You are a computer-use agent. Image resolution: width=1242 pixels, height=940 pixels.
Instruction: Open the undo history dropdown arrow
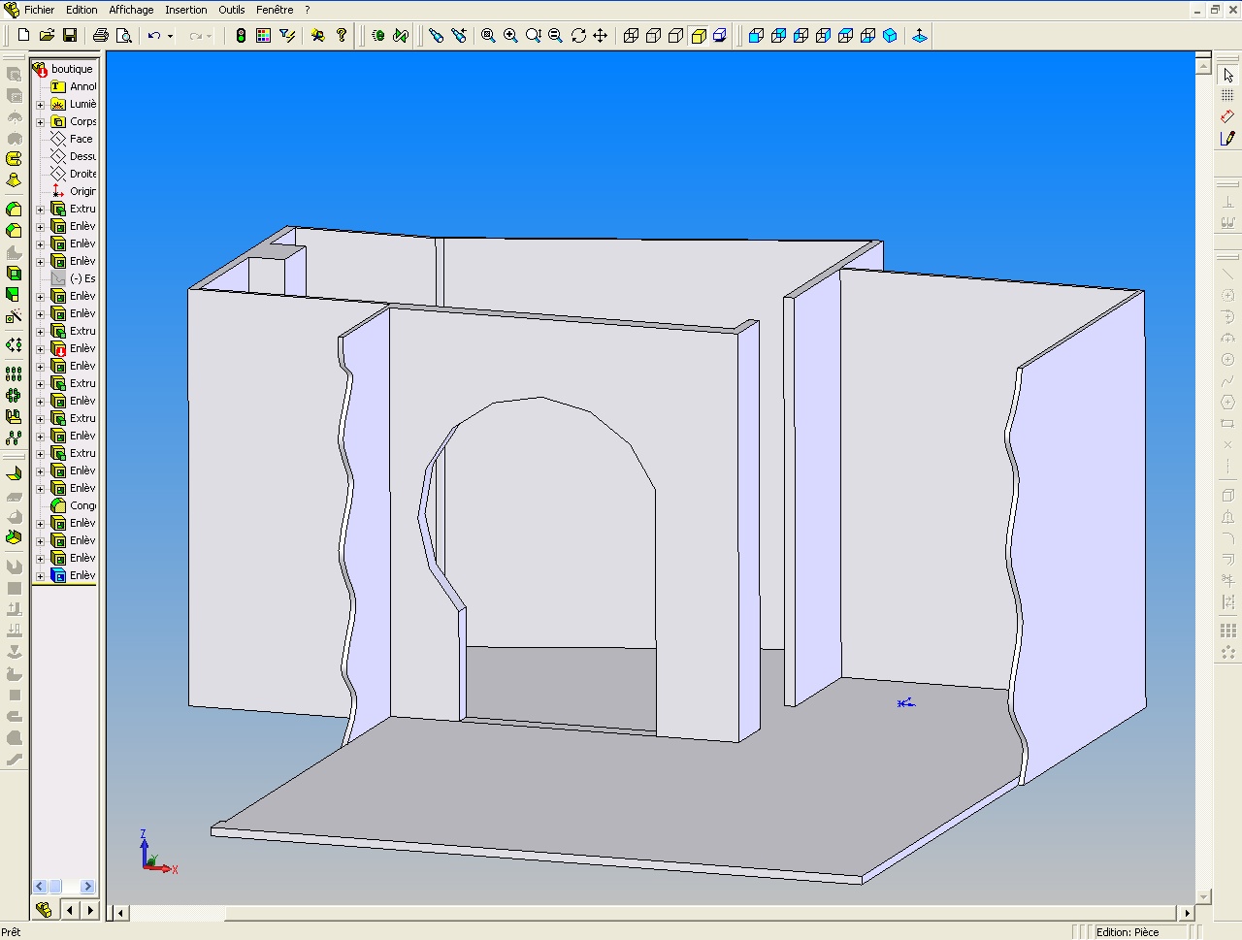click(x=170, y=36)
